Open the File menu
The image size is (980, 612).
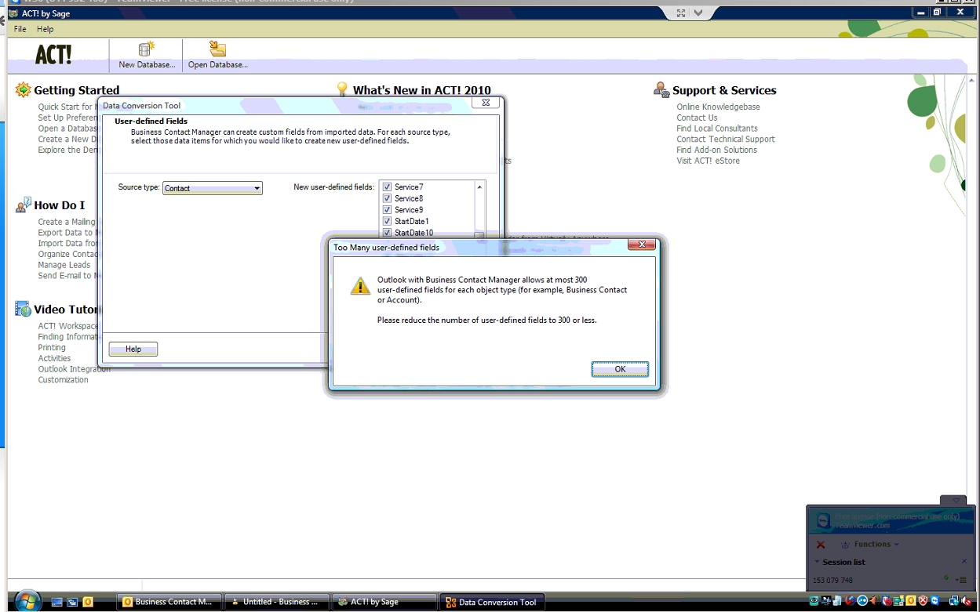click(20, 29)
